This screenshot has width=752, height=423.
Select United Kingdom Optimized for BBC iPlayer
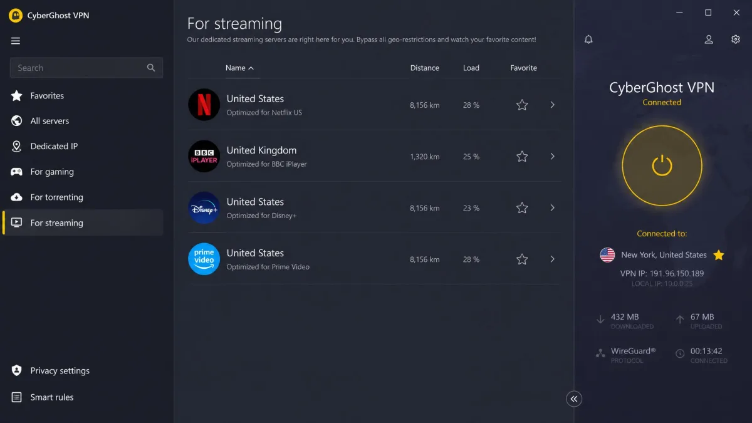point(373,157)
